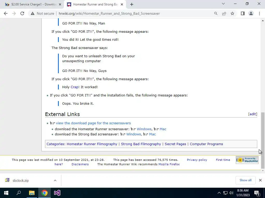Close the downloads bar
Image resolution: width=265 pixels, height=198 pixels.
pos(260,180)
